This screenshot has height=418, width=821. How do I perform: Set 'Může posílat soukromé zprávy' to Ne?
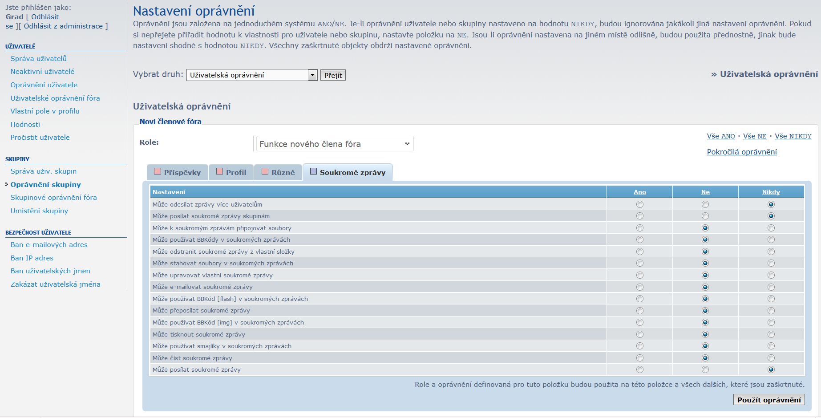705,369
